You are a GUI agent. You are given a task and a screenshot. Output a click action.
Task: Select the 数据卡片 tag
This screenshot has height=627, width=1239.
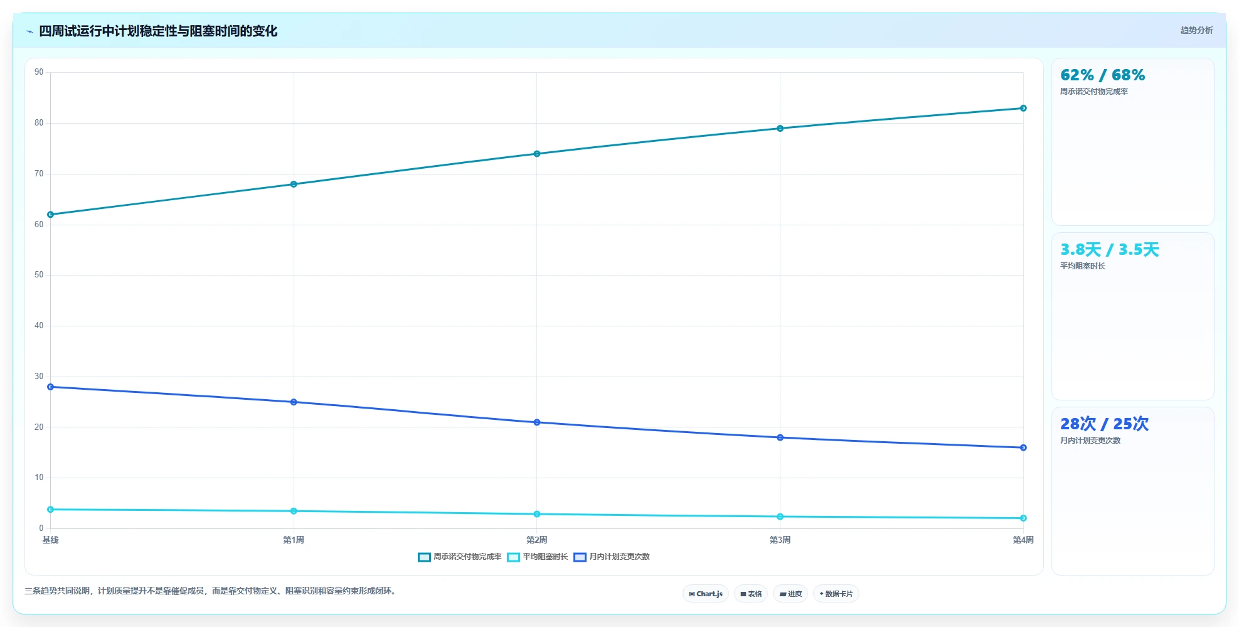click(x=836, y=594)
